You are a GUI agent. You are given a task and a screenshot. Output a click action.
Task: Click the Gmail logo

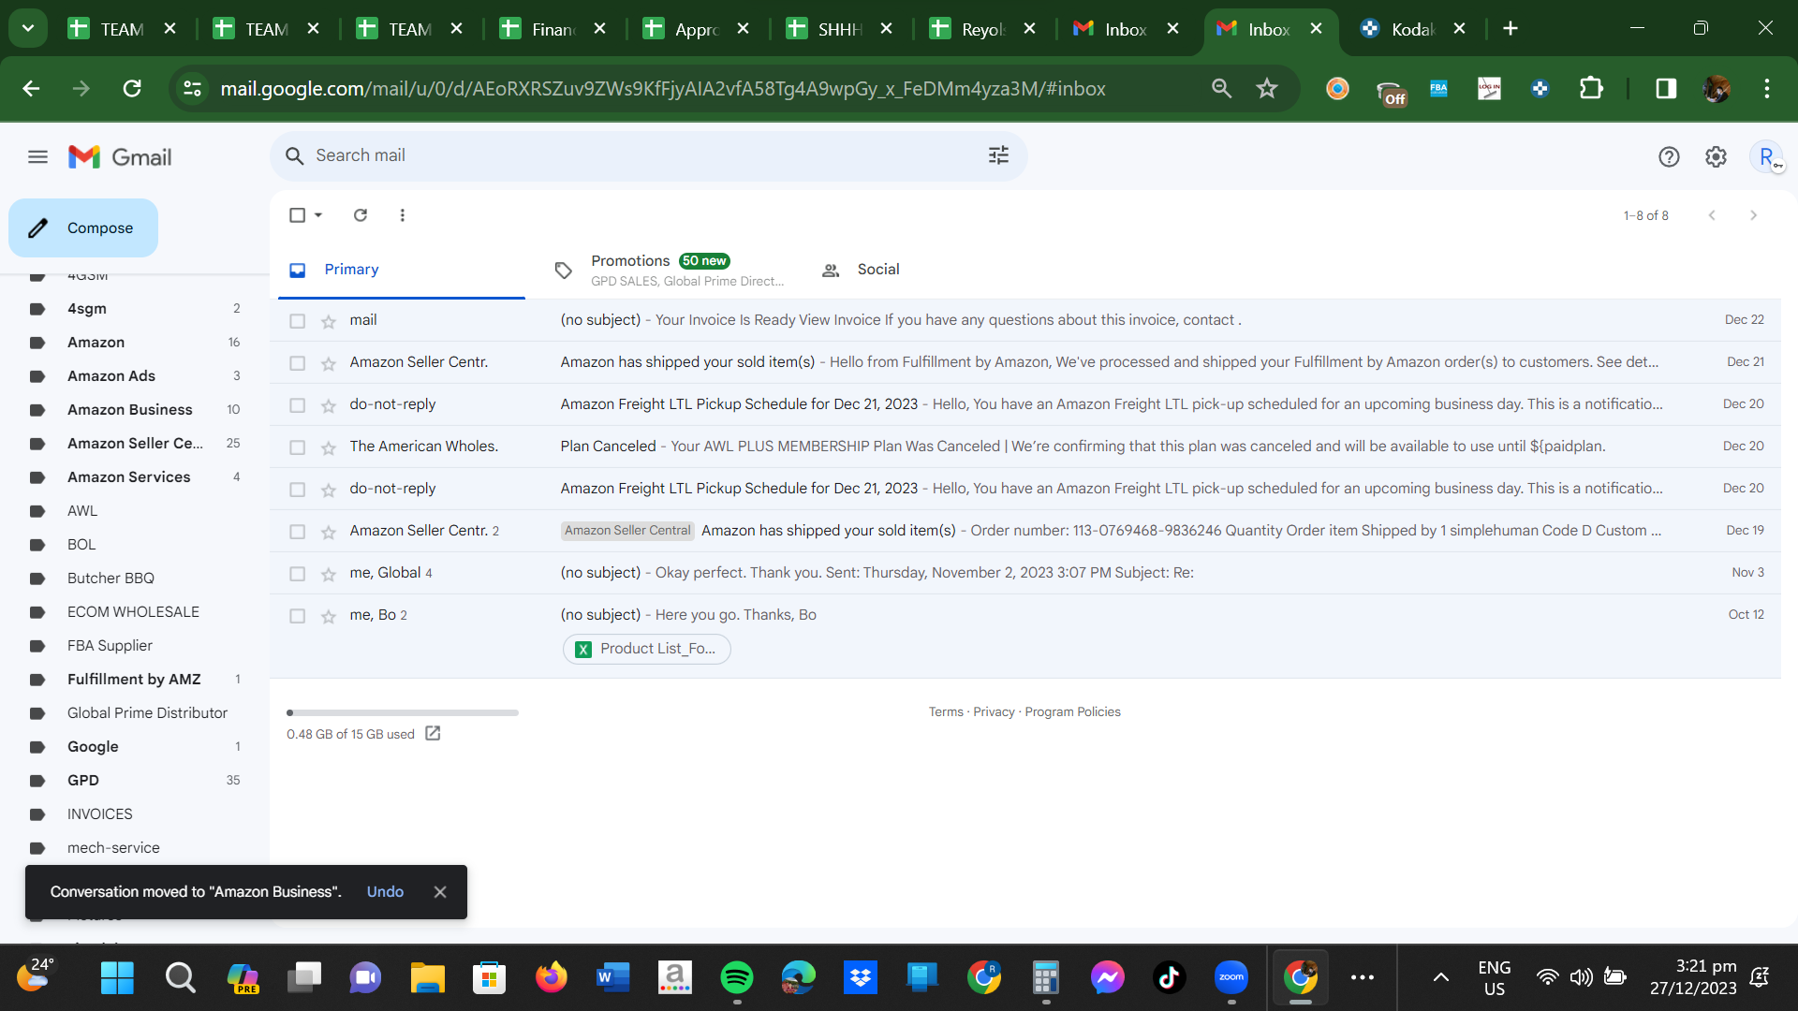(x=120, y=157)
